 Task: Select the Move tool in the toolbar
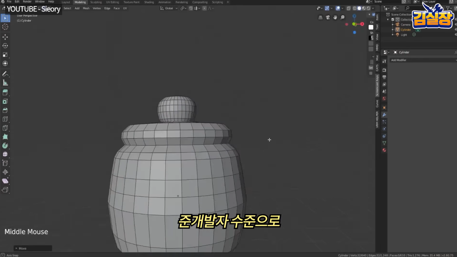(x=5, y=37)
